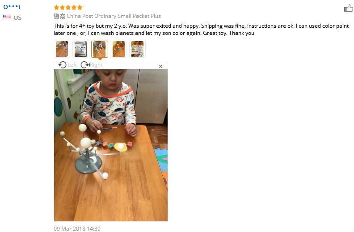Open reviewer O***i's profile
The image size is (354, 232).
[x=12, y=7]
